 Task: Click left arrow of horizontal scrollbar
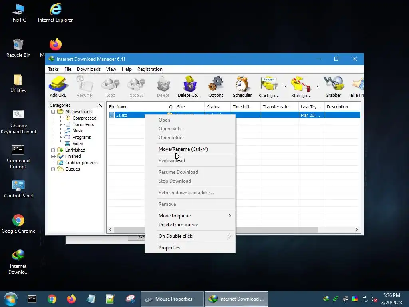point(110,230)
